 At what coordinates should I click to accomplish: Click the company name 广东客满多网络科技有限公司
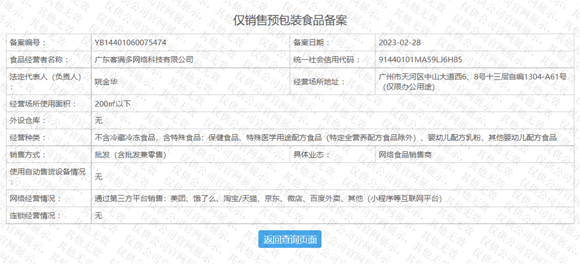tap(144, 60)
